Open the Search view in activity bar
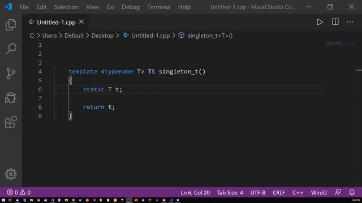This screenshot has width=362, height=203. pos(11,49)
